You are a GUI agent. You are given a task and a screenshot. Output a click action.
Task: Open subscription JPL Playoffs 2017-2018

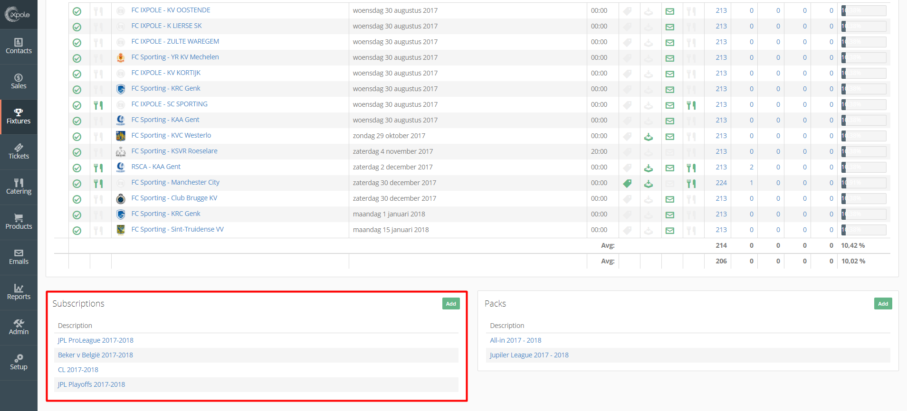91,384
